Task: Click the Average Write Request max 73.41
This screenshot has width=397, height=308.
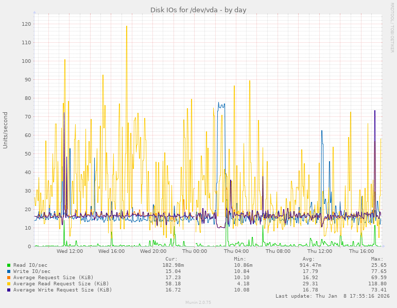Action: click(x=379, y=290)
